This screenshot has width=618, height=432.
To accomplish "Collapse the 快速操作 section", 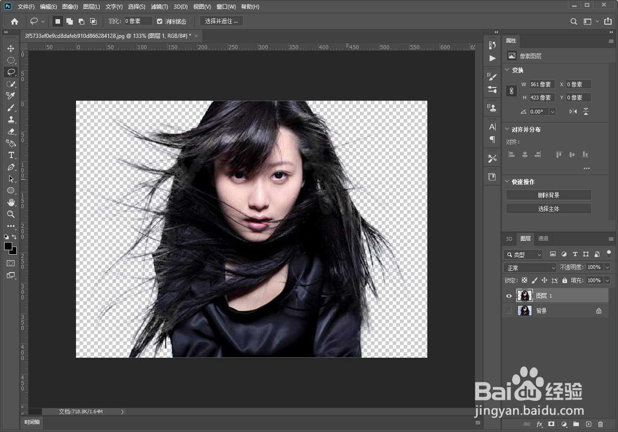I will tap(507, 181).
